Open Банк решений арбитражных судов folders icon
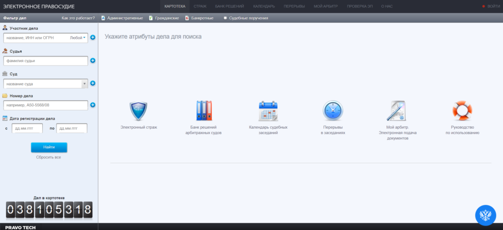Viewport: 503px width, 230px height. pyautogui.click(x=203, y=111)
